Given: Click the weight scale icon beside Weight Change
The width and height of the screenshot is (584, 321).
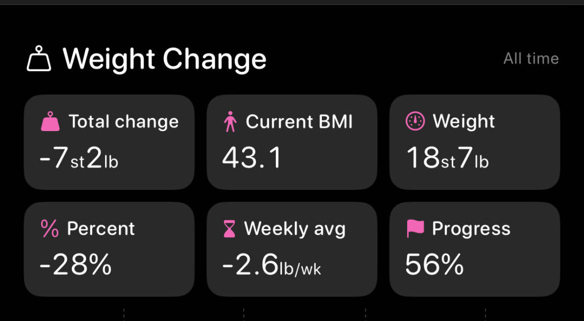Looking at the screenshot, I should click(x=39, y=59).
